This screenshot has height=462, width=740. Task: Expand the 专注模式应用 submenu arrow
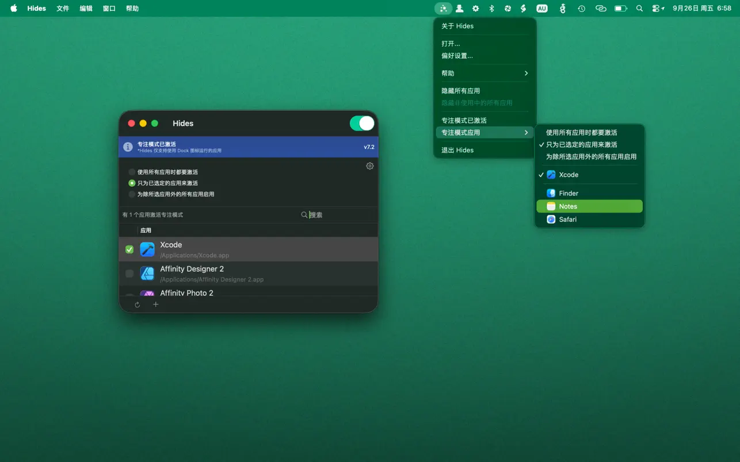click(526, 133)
